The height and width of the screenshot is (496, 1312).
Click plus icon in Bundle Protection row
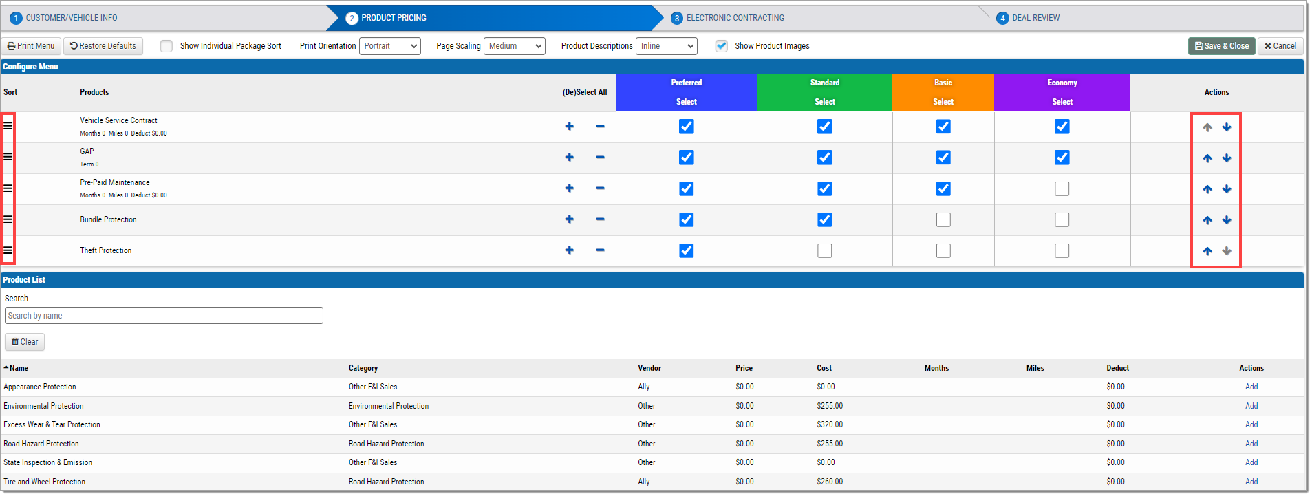pyautogui.click(x=569, y=219)
